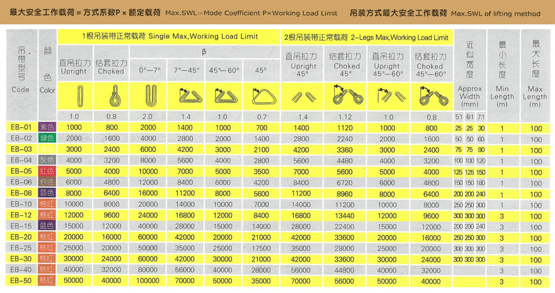
Task: Click the green color cell for EB-02
Action: (x=47, y=138)
